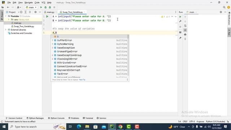Open the main run configuration dropdown
Viewport: 231px width, 130px height.
coord(31,7)
